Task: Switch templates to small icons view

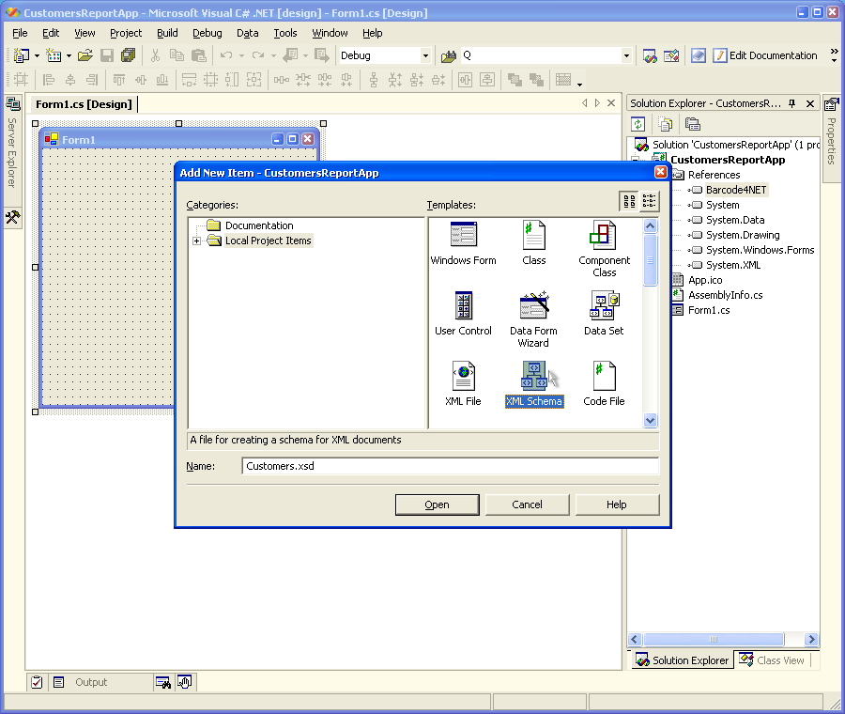Action: coord(650,202)
